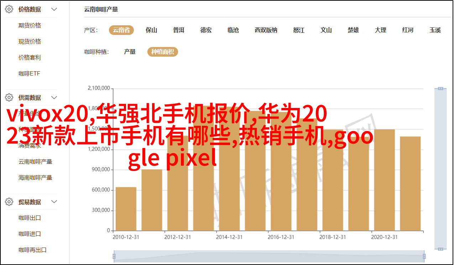Click the 产区: filter label
The width and height of the screenshot is (454, 265).
(91, 30)
